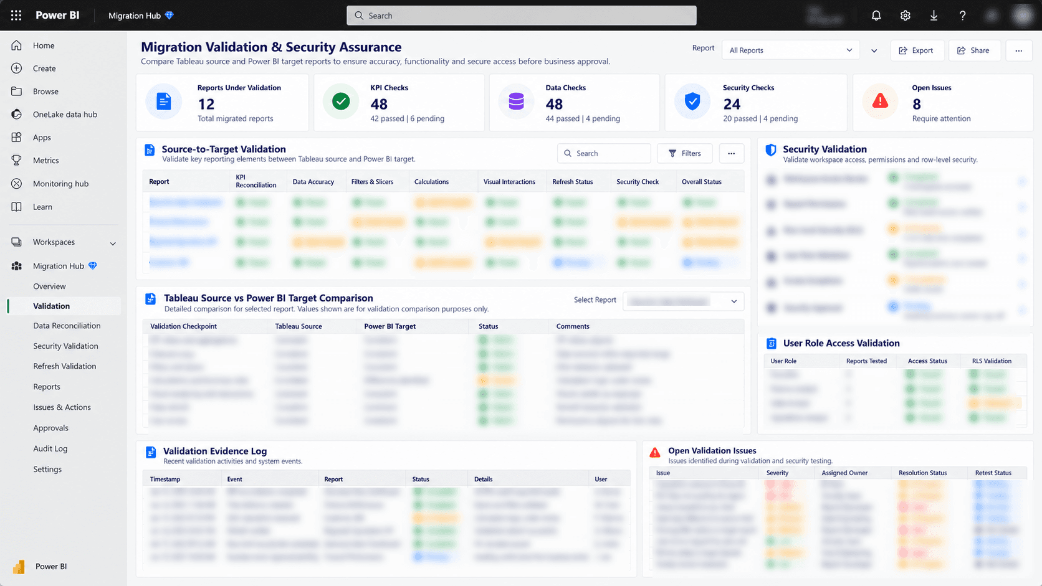The image size is (1042, 586).
Task: Open the help question mark icon
Action: (963, 16)
